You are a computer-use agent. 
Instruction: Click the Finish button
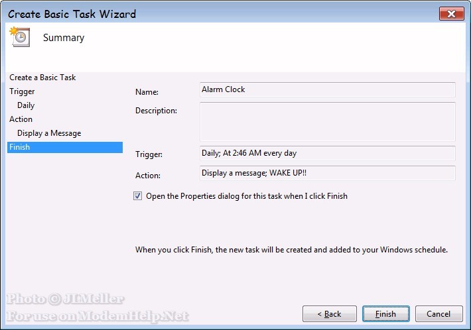pyautogui.click(x=385, y=314)
